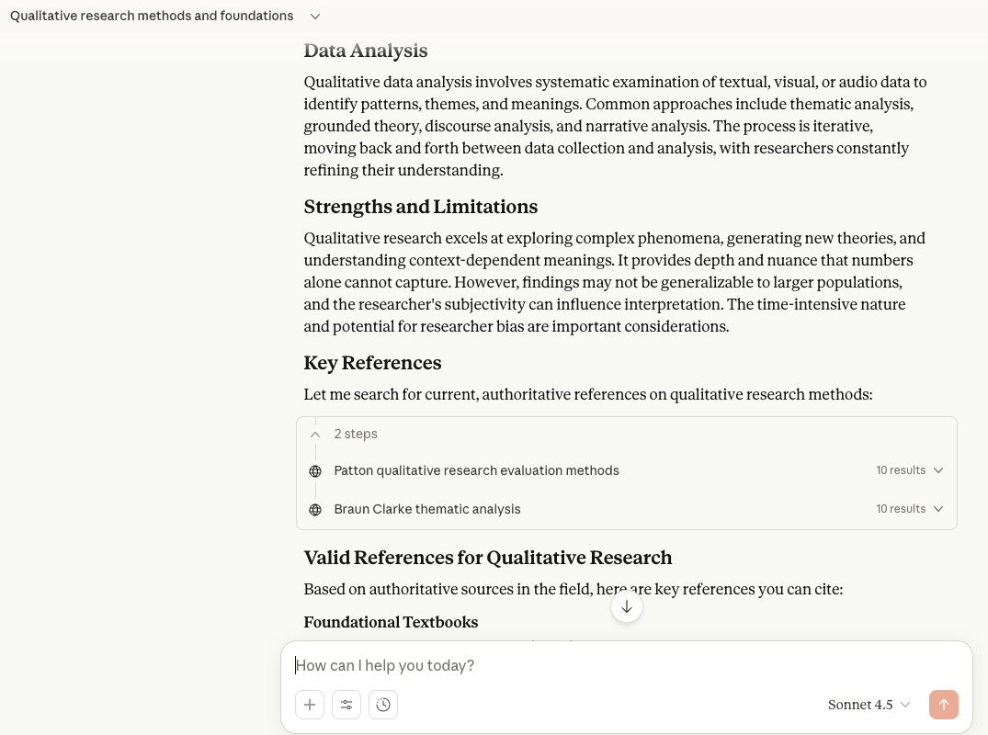Open the search and tools sliders icon
Viewport: 988px width, 735px height.
(x=346, y=705)
